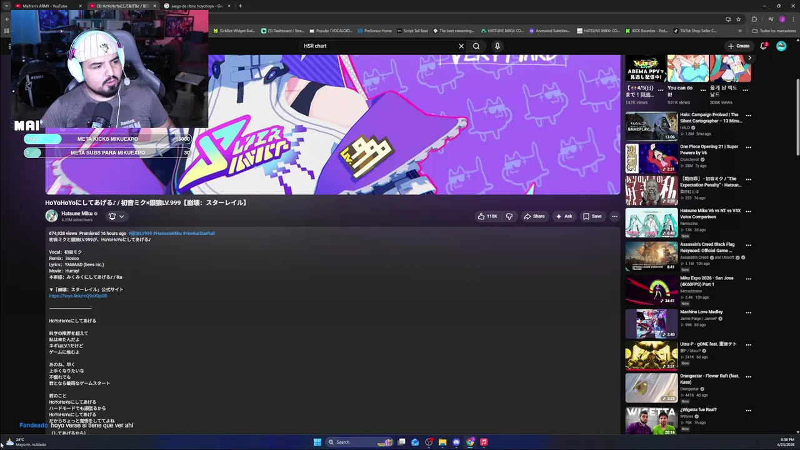Open Halo Campaign Evolved thumbnail
Screen dimensions: 800x450
(x=651, y=126)
